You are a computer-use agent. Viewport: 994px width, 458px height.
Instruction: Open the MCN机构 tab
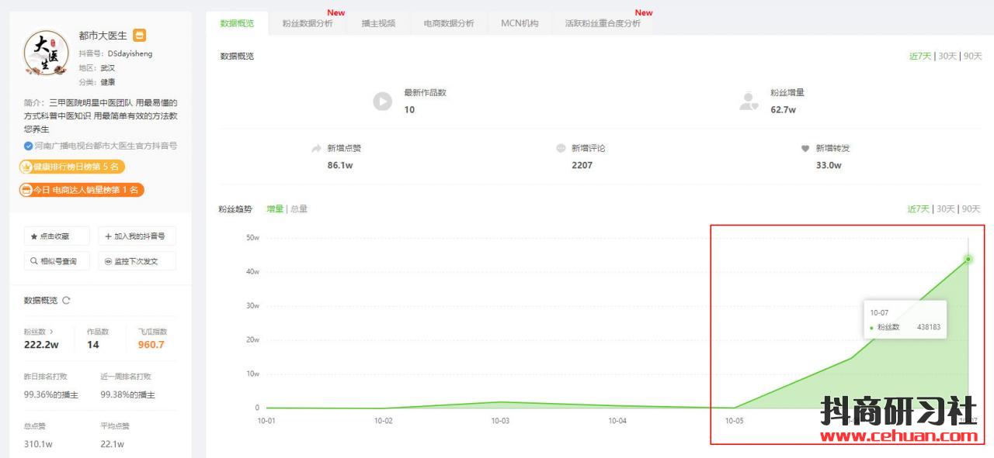pyautogui.click(x=520, y=23)
